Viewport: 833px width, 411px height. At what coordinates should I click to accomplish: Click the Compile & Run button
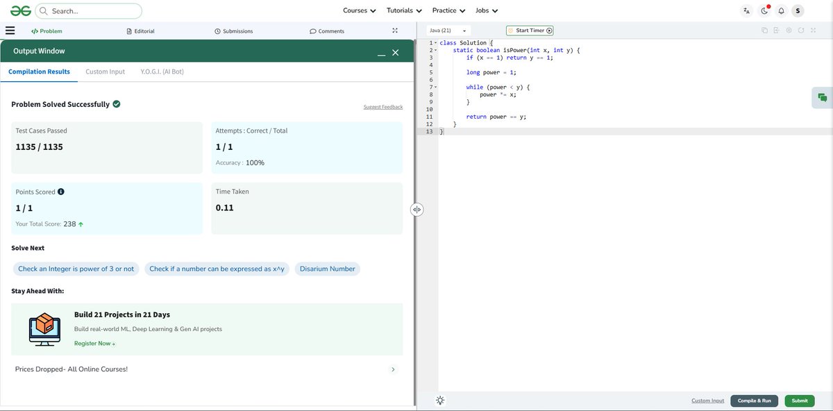click(x=754, y=401)
